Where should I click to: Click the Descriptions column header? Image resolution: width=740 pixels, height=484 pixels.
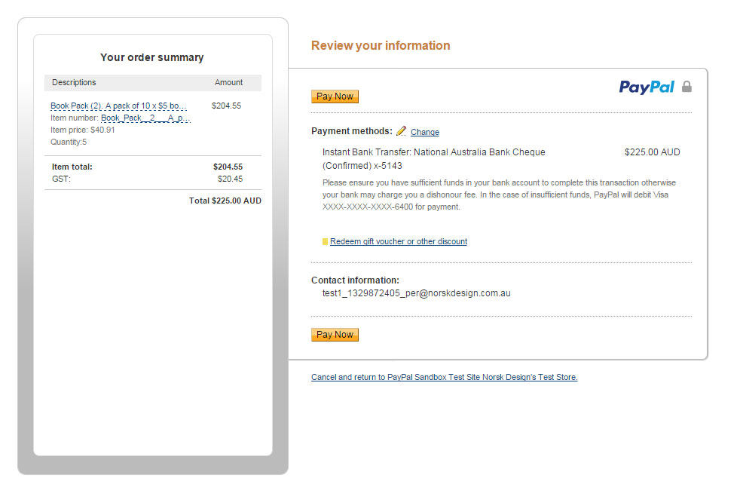[74, 83]
